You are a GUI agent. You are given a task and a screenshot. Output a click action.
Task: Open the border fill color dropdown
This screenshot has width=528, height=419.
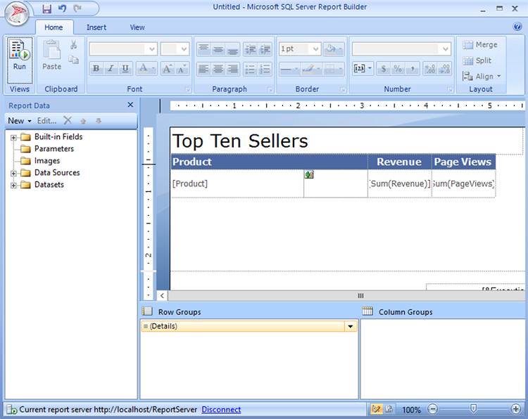click(x=341, y=49)
